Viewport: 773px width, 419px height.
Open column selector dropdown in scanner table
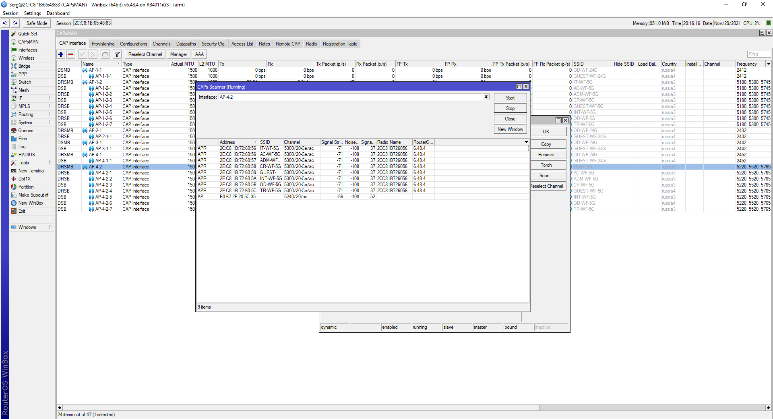526,142
